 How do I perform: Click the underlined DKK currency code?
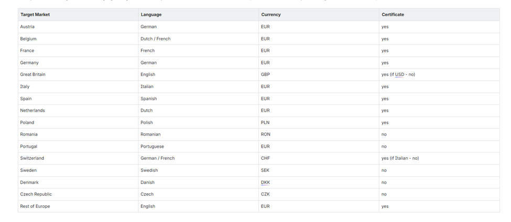(x=265, y=182)
